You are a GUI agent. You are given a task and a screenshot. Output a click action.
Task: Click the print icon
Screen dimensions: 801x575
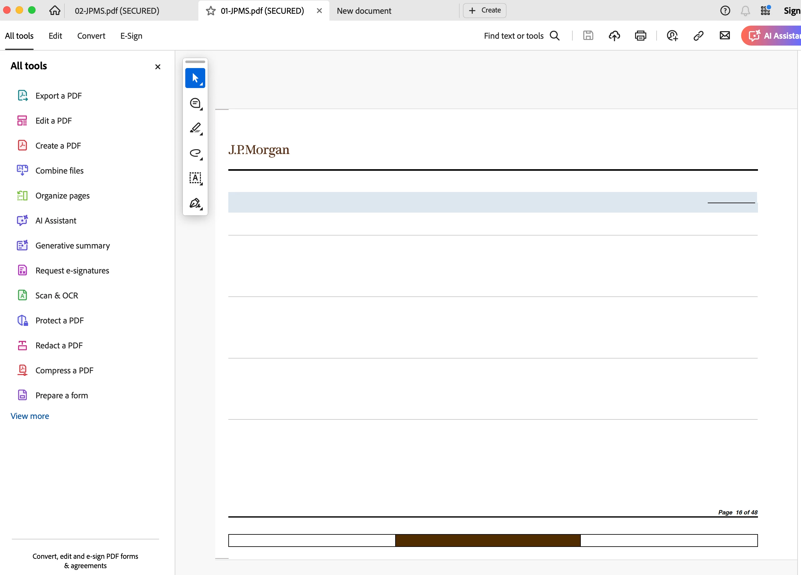coord(640,36)
